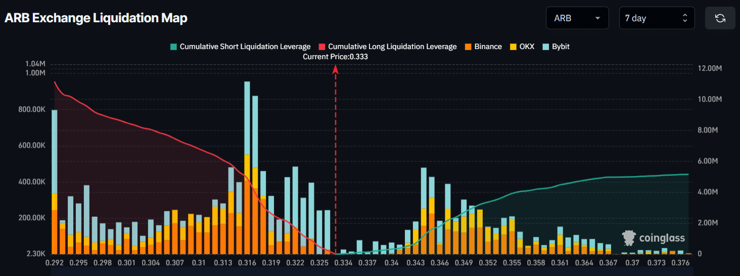Screen dimensions: 740x276
Task: Click the 4.00M right axis label
Action: click(x=708, y=192)
